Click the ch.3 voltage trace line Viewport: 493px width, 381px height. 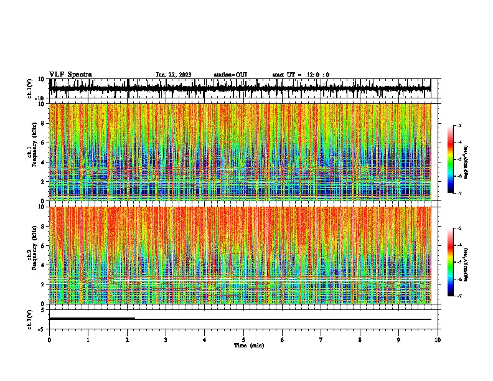point(240,319)
